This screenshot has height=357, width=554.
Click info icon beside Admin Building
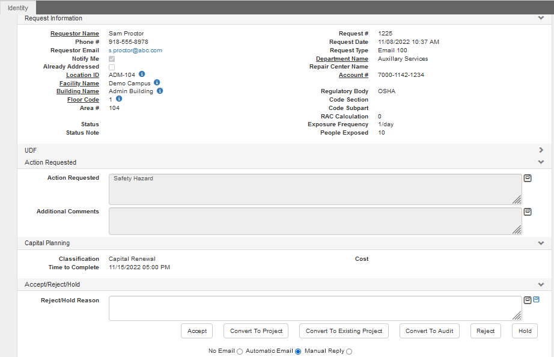(160, 91)
